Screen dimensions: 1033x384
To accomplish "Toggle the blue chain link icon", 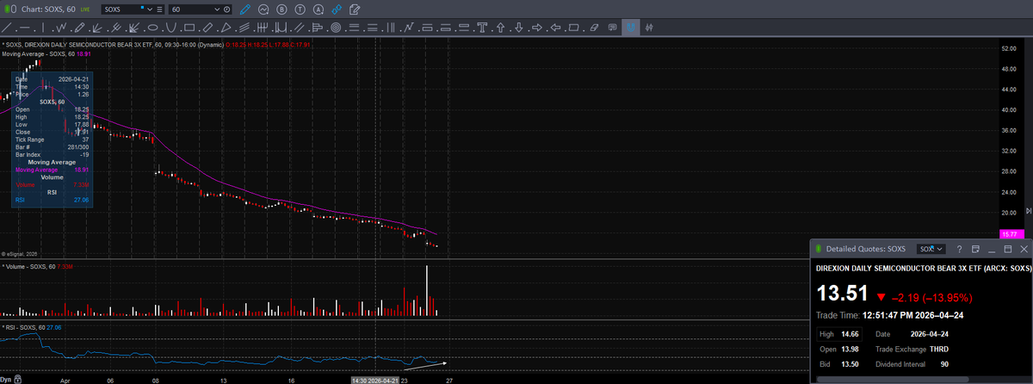I will (x=337, y=9).
